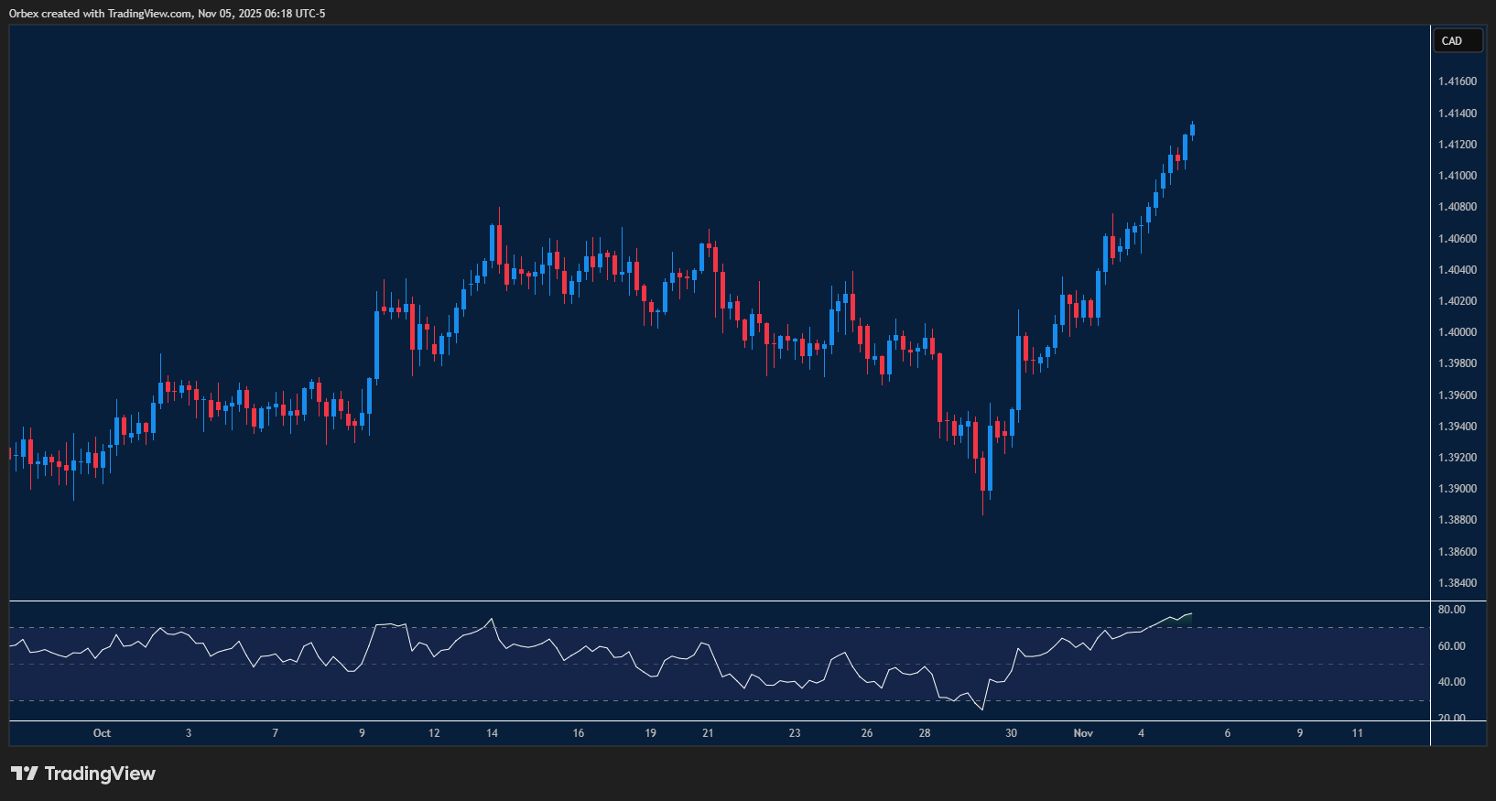Click the divider between price and RSI panes
The image size is (1496, 801).
[x=719, y=601]
